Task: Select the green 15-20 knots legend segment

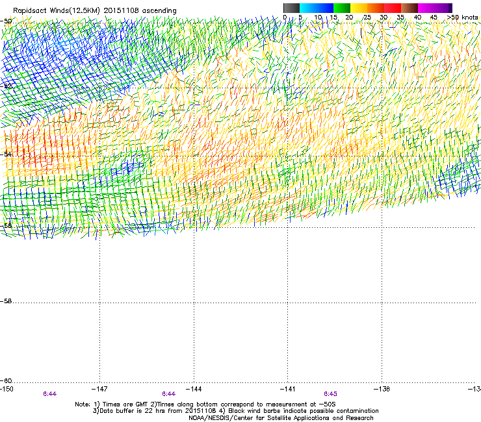Action: click(342, 8)
